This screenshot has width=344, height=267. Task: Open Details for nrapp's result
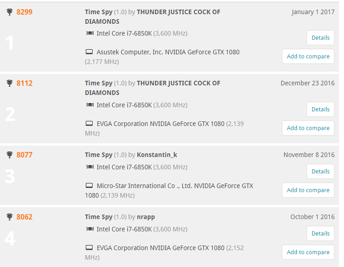(x=320, y=233)
